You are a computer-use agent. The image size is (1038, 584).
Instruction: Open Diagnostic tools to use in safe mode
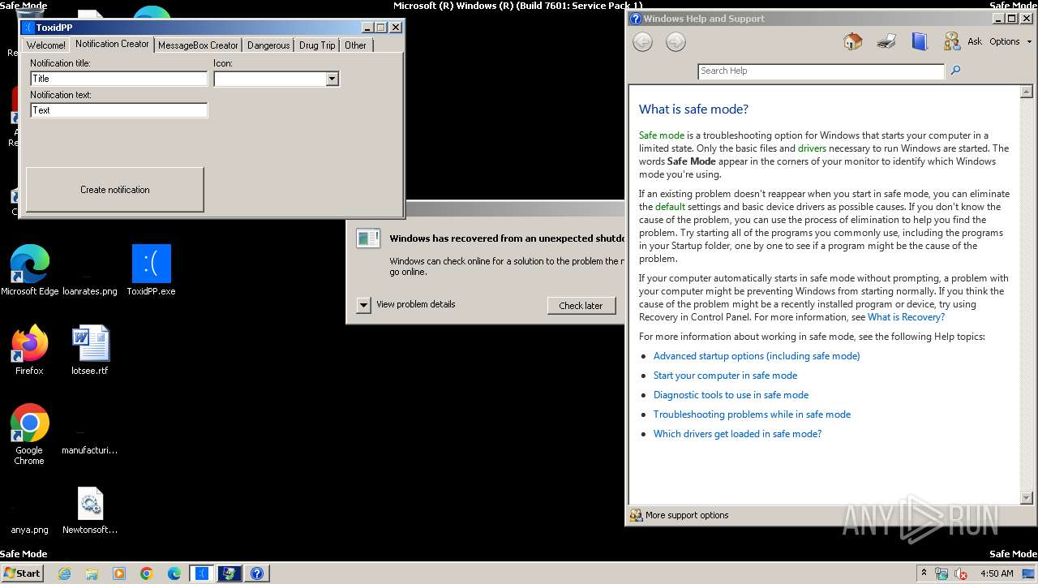click(731, 395)
